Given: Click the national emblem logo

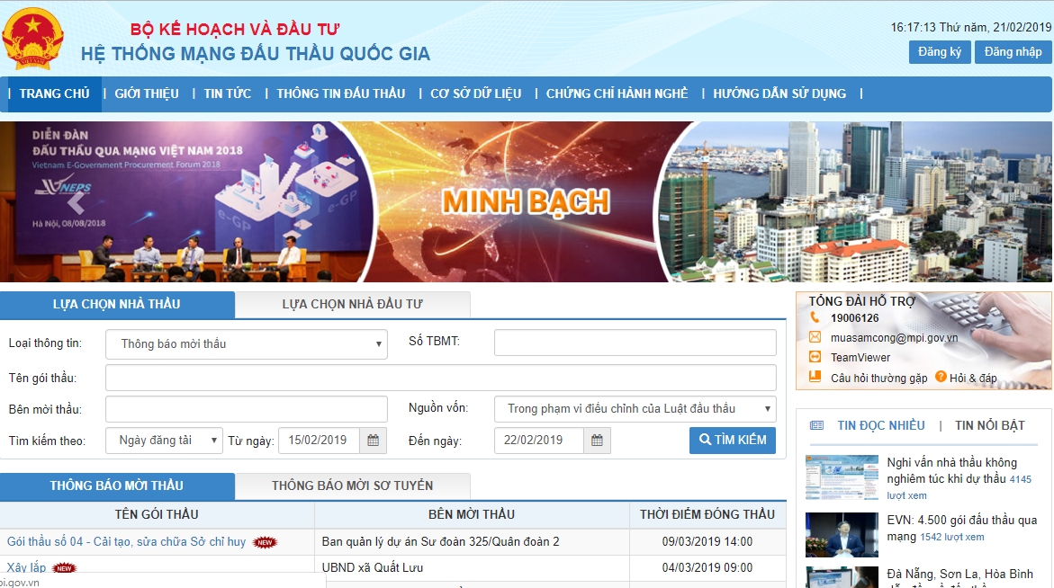Looking at the screenshot, I should [x=32, y=39].
